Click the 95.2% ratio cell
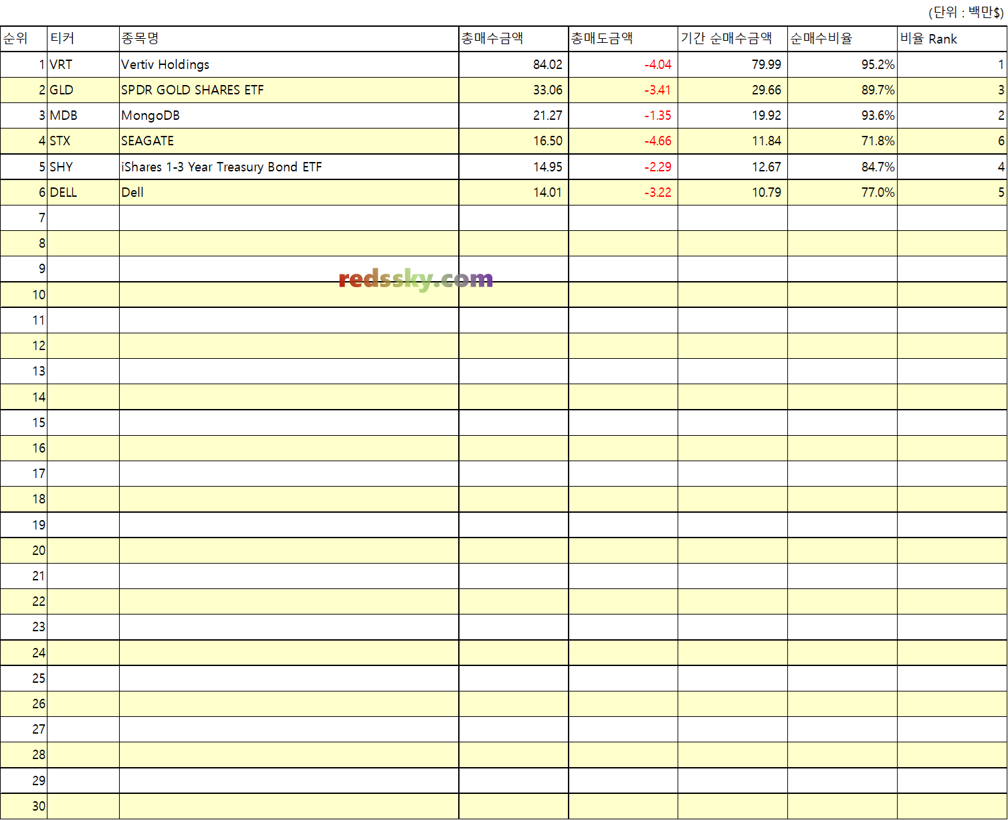1008x820 pixels. [843, 65]
